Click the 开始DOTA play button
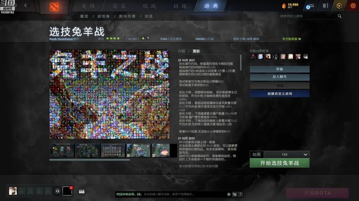 tap(317, 193)
